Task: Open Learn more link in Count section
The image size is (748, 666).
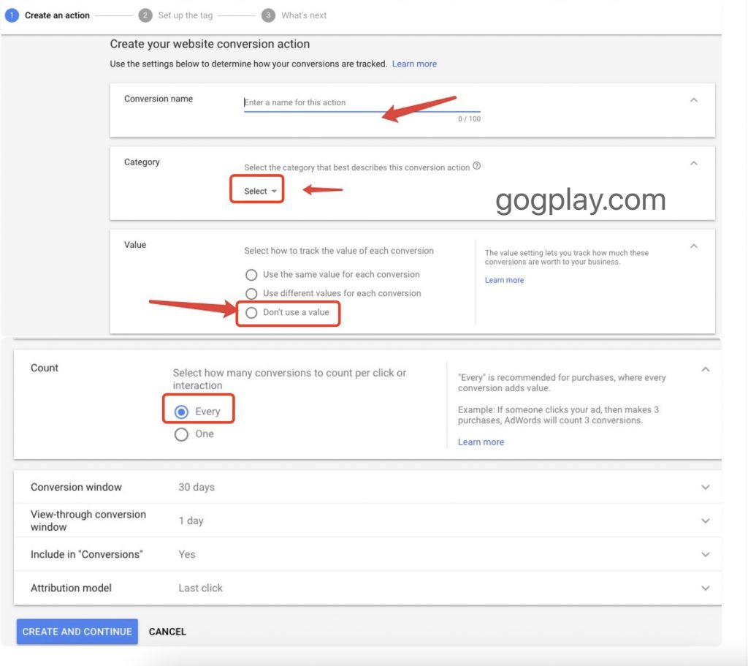Action: pyautogui.click(x=481, y=442)
